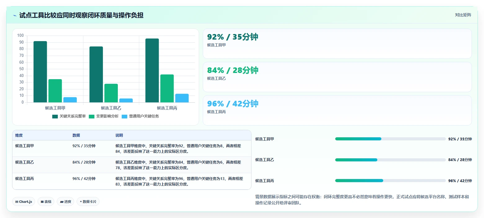Open the 96% / 42分钟 data card

coord(337,110)
